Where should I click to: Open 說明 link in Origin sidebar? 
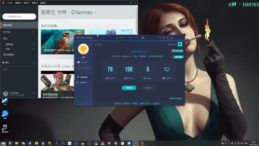[5, 69]
